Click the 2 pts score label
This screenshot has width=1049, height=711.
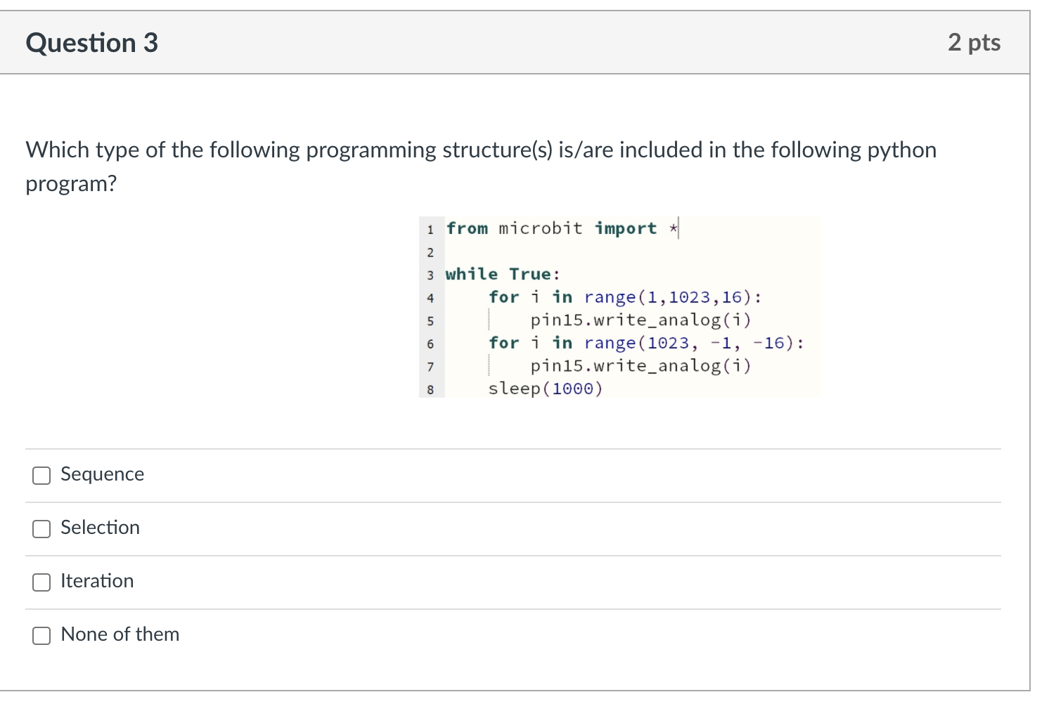(x=974, y=42)
